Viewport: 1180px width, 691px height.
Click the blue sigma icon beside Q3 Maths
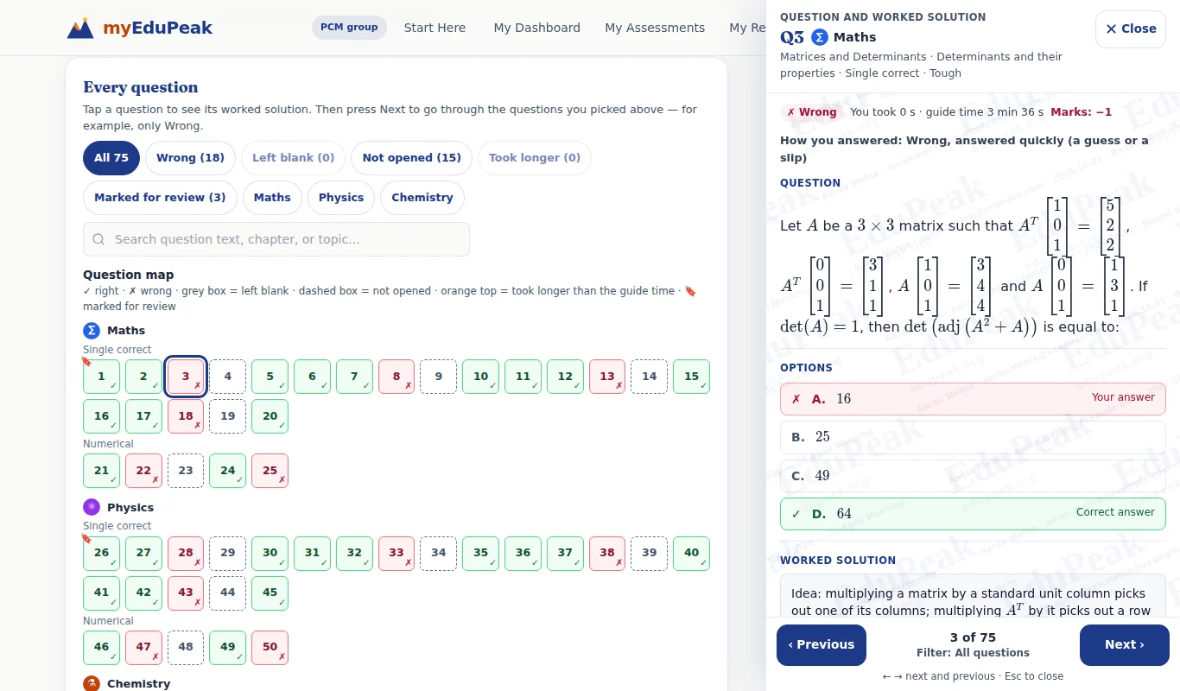coord(820,37)
